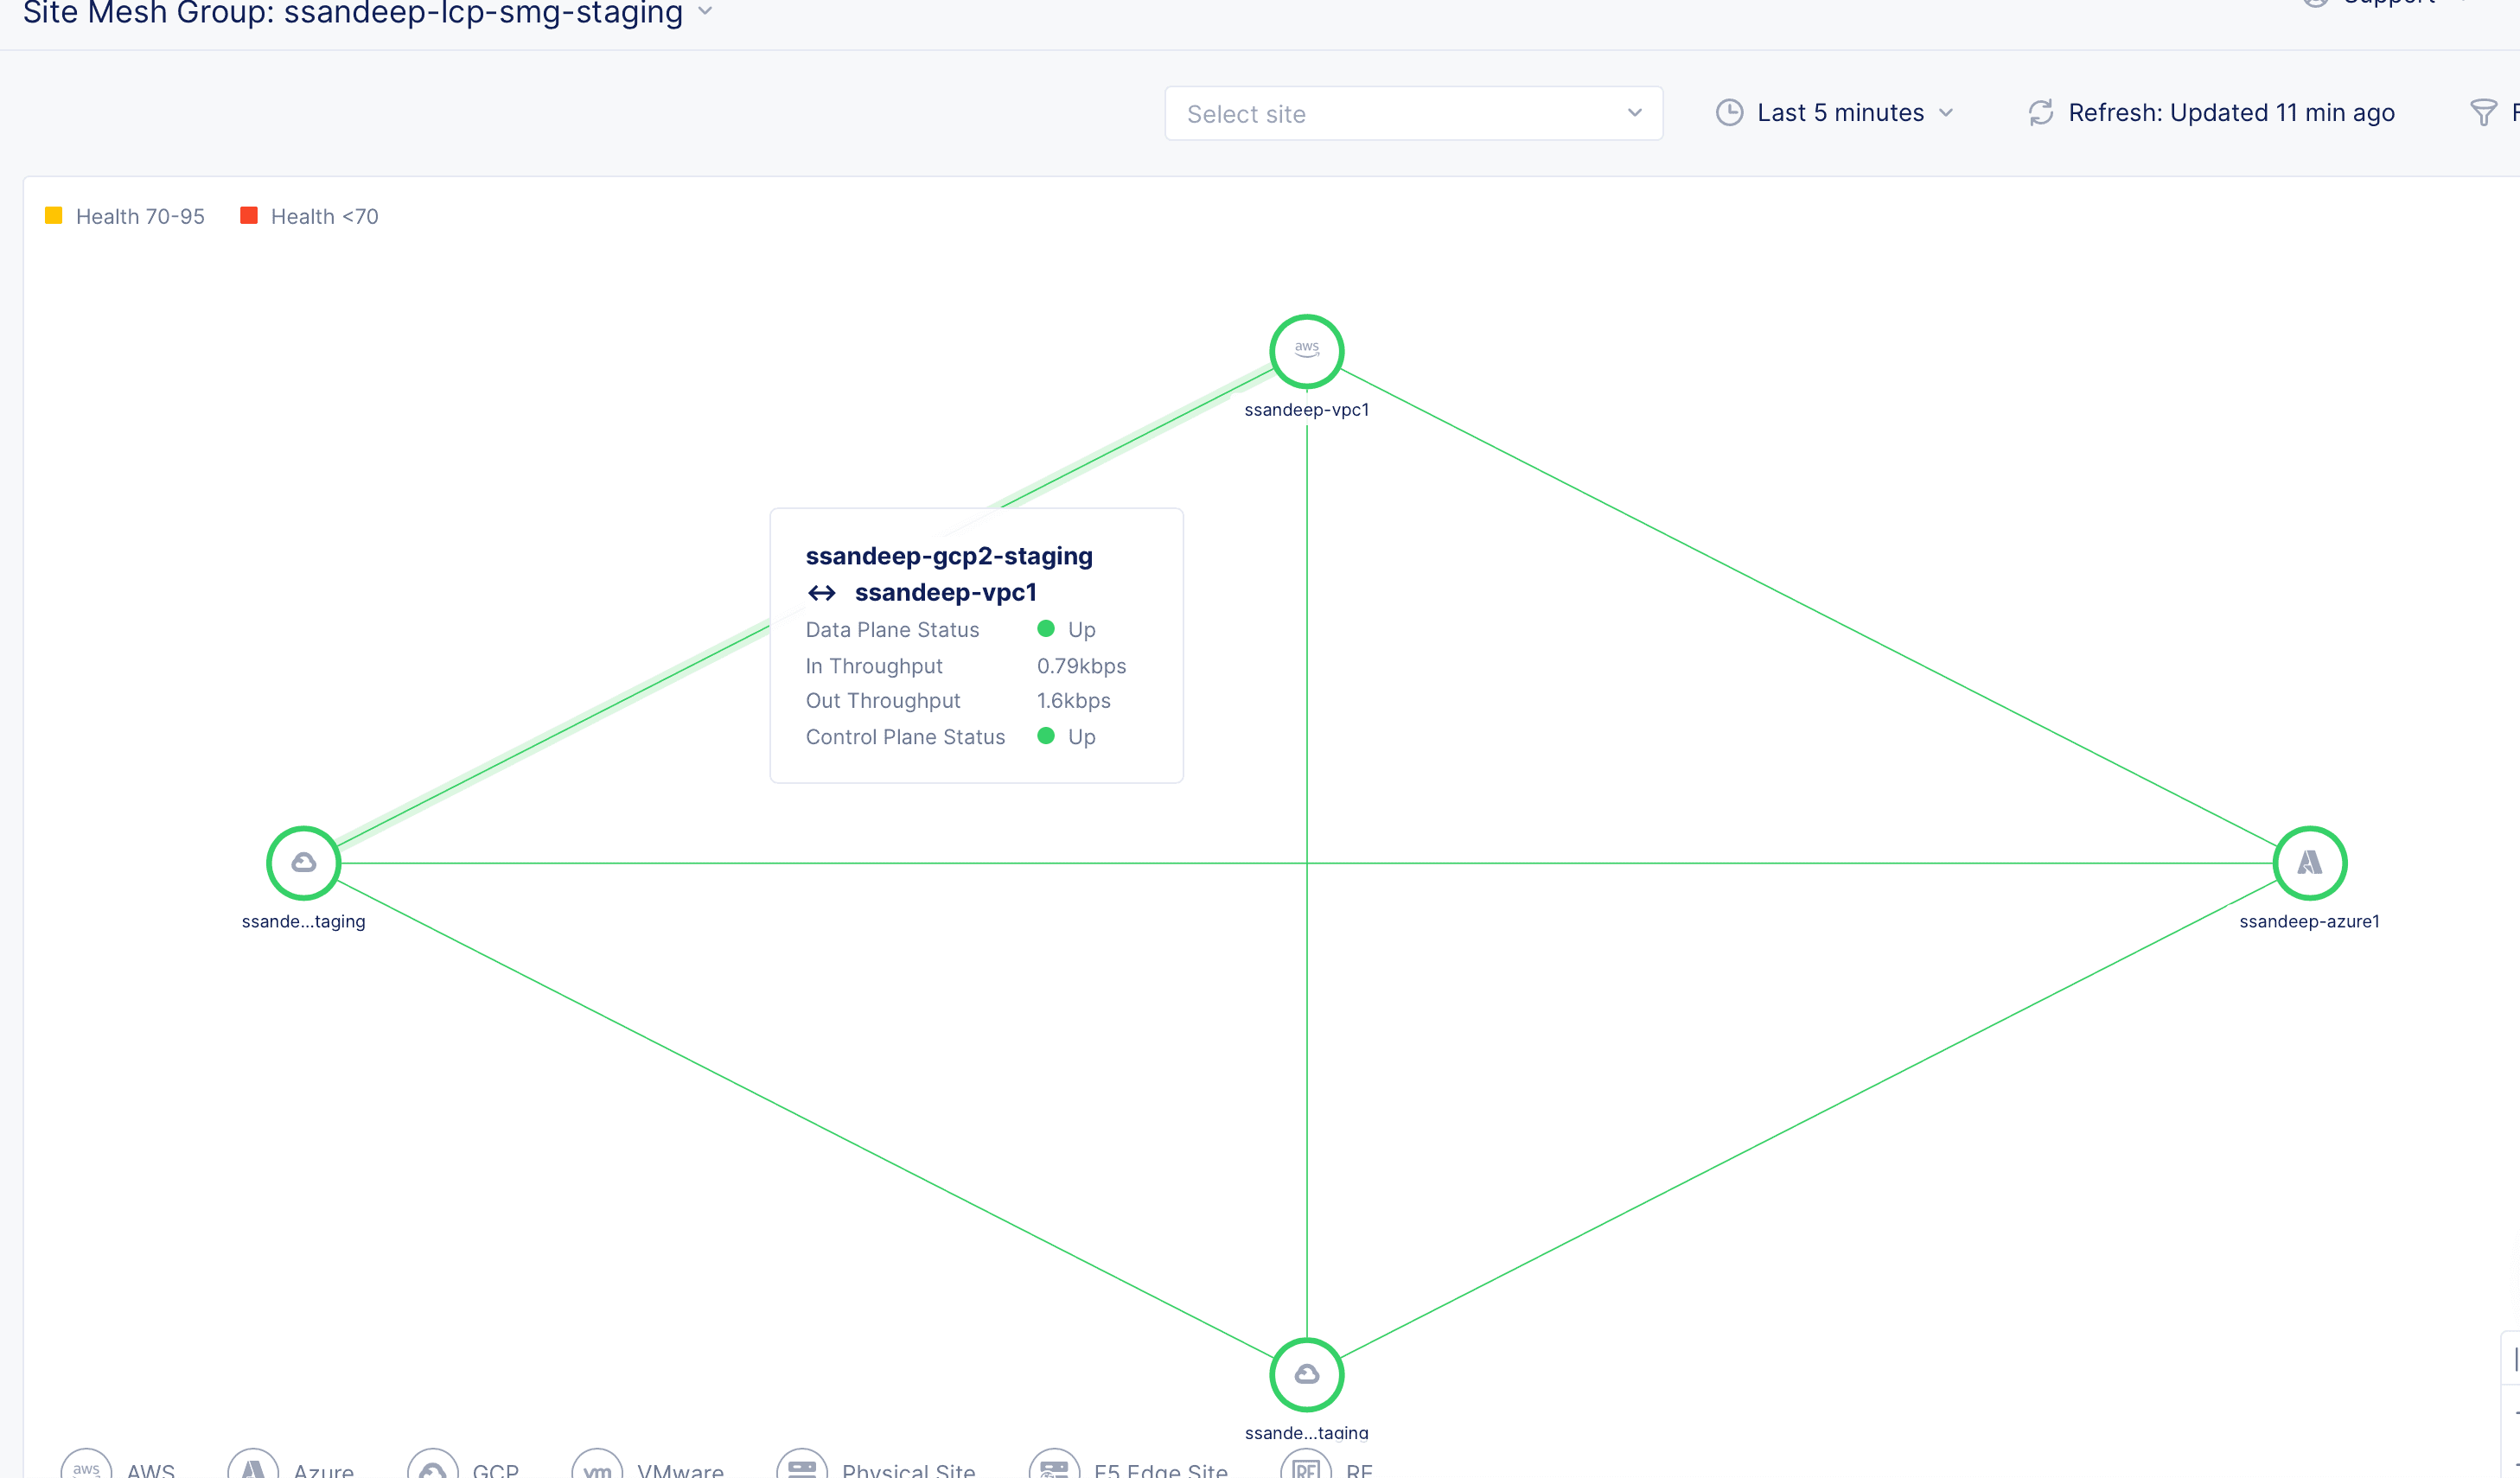Click the bidirectional arrow icon in tooltip
Viewport: 2520px width, 1478px height.
click(x=822, y=594)
